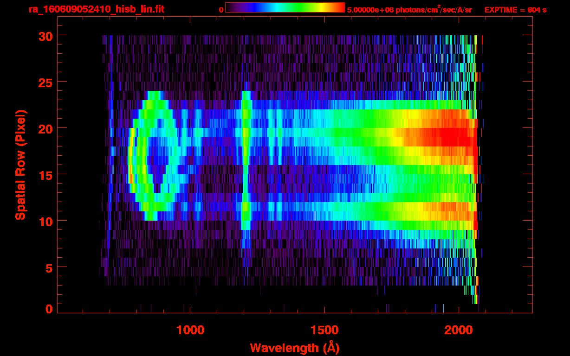The height and width of the screenshot is (356, 570).
Task: Click the 1000 wavelength tick label
Action: [190, 330]
